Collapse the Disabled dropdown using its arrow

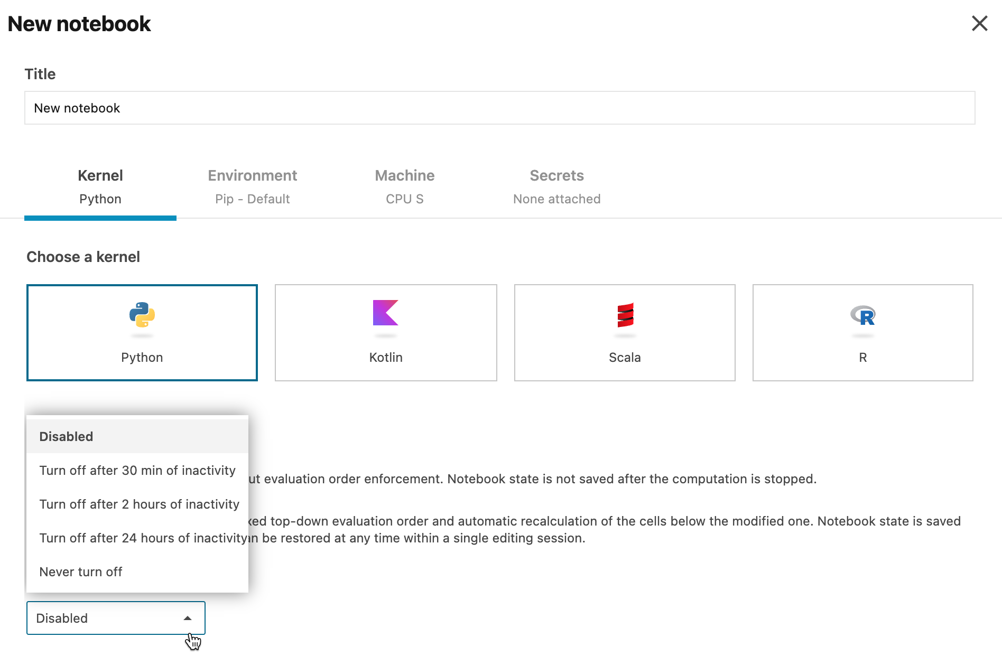(187, 618)
